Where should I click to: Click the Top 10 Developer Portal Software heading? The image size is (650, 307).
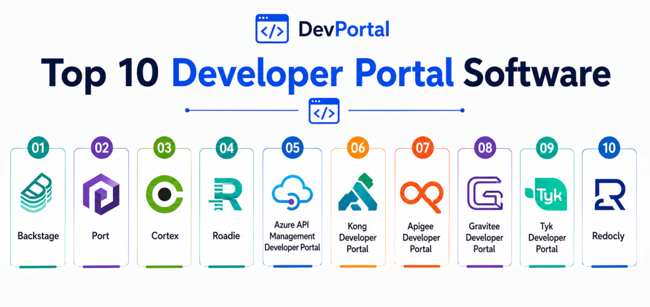[325, 73]
